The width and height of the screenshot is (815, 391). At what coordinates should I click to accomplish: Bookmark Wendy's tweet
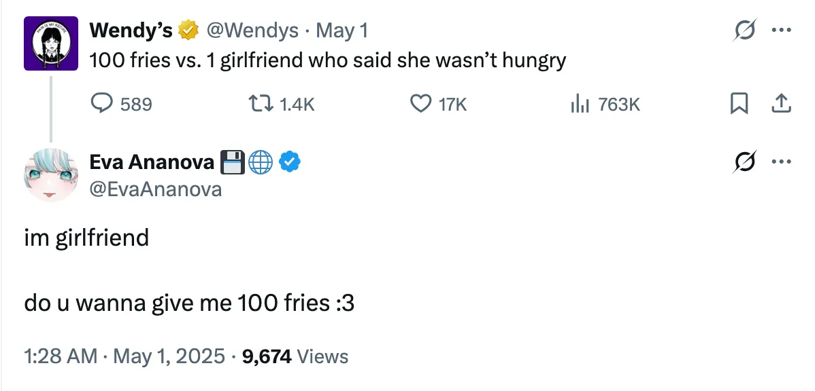tap(739, 104)
